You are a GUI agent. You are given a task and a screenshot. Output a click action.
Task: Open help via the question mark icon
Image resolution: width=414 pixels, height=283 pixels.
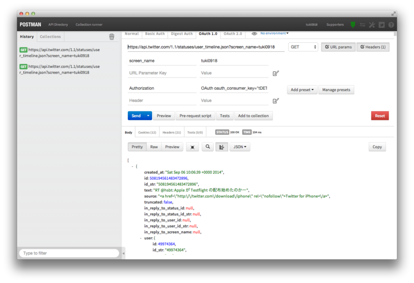click(391, 25)
